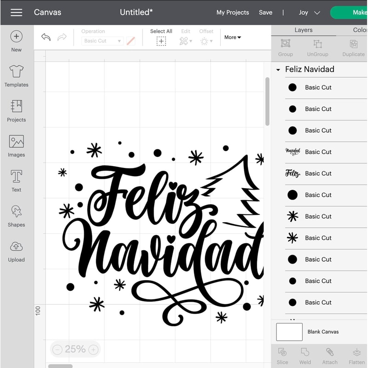368x368 pixels.
Task: Click the Save link
Action: click(266, 12)
